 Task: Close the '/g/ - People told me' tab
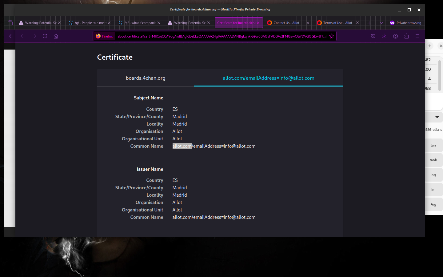tap(109, 23)
